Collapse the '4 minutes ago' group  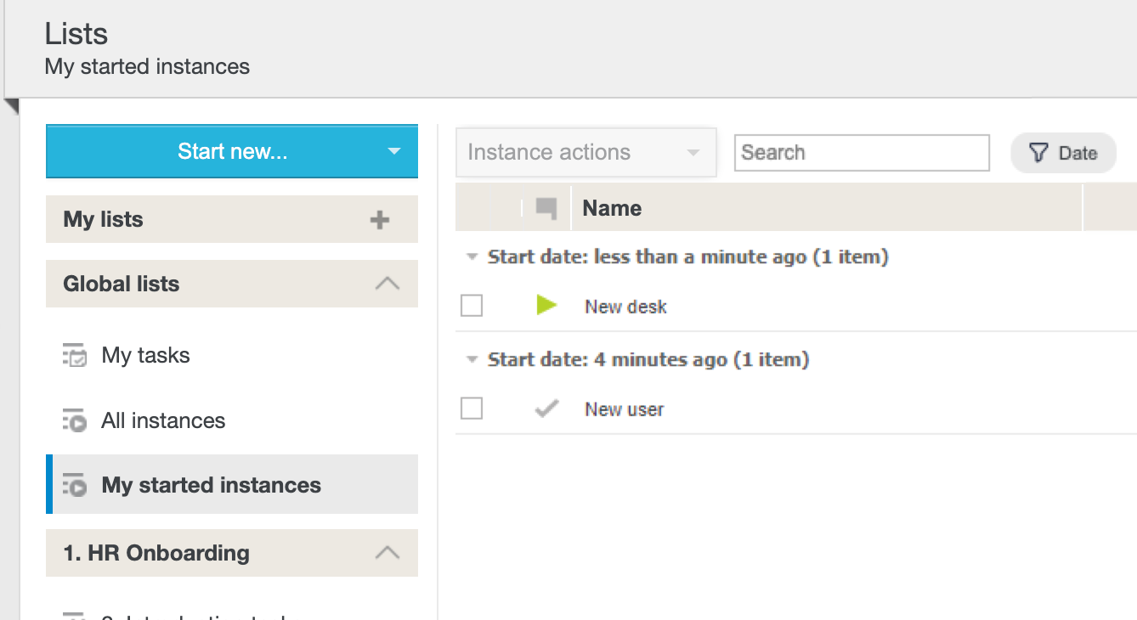point(472,360)
